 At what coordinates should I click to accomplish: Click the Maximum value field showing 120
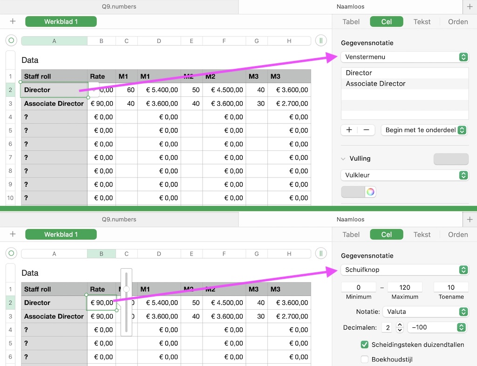click(405, 287)
